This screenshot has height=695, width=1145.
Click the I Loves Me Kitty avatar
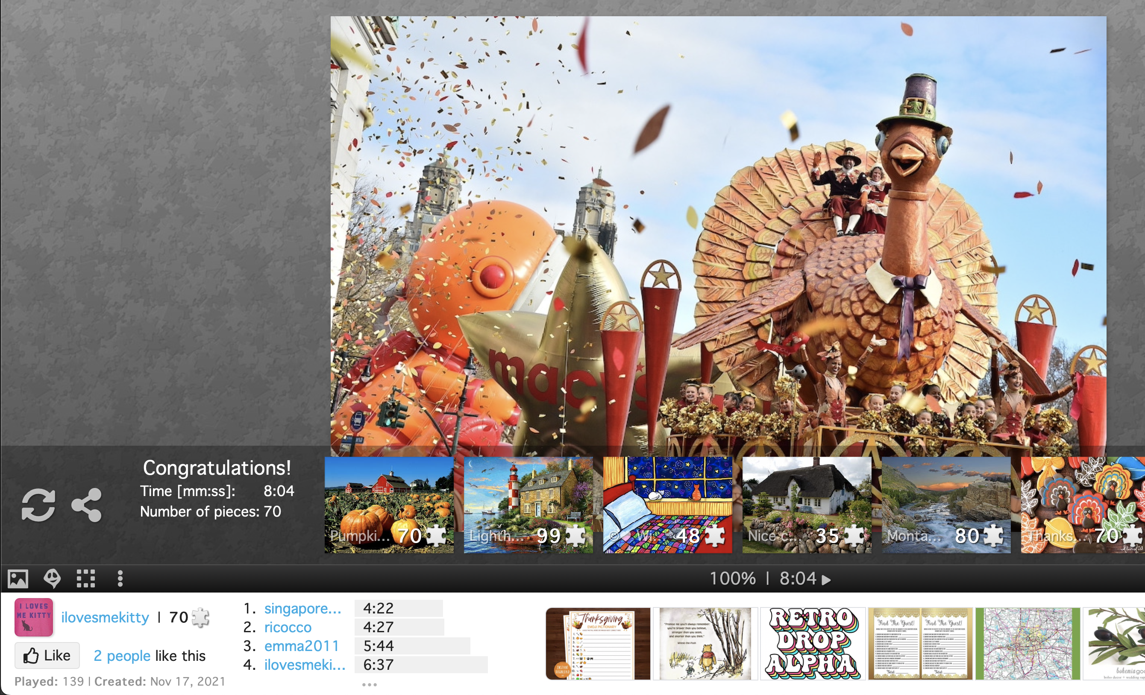[34, 617]
